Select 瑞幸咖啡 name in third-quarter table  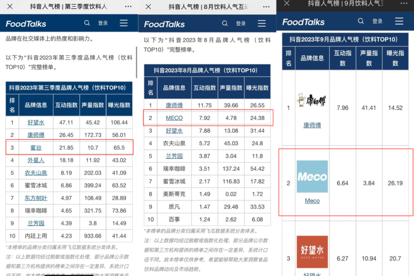pos(36,210)
